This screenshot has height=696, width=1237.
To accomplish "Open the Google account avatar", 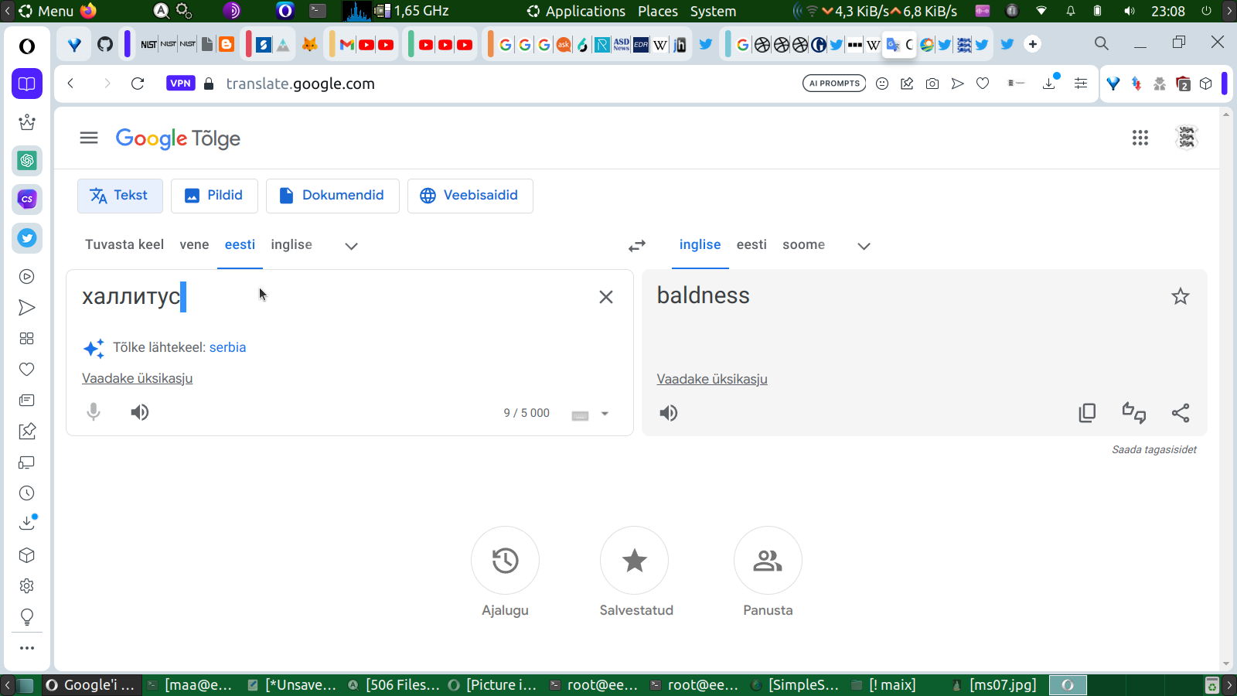I will point(1187,138).
